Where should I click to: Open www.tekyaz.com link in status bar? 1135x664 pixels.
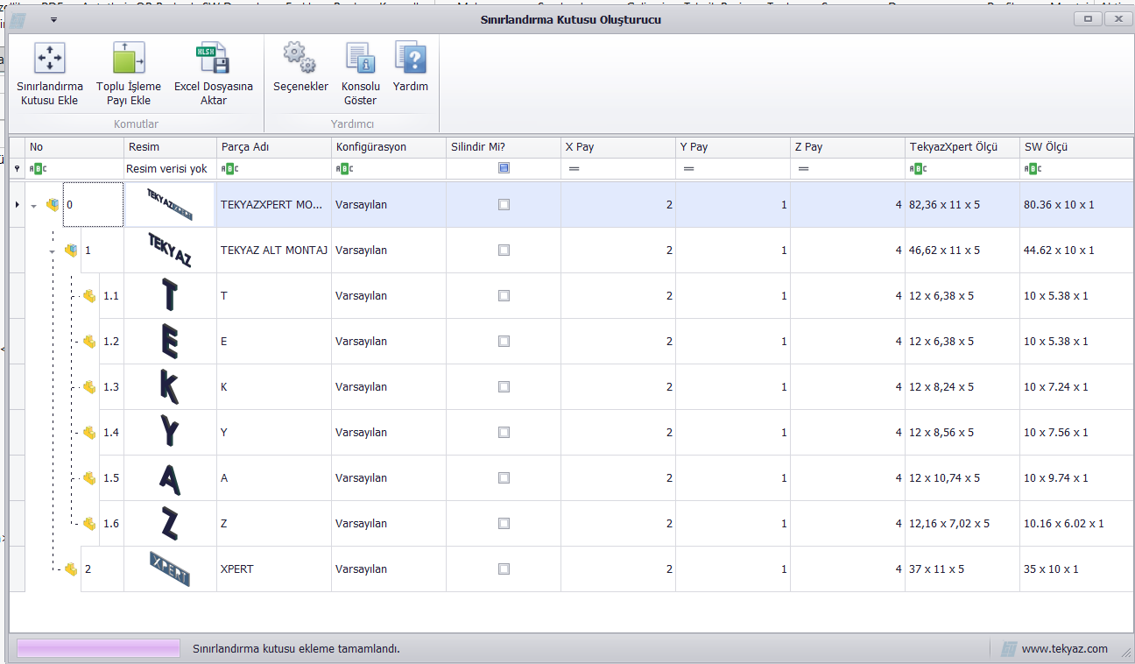(x=1064, y=649)
